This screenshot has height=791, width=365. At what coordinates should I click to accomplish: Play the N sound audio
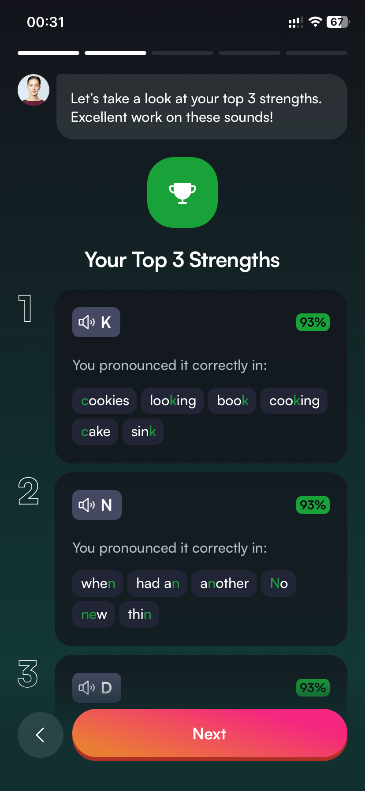[97, 505]
